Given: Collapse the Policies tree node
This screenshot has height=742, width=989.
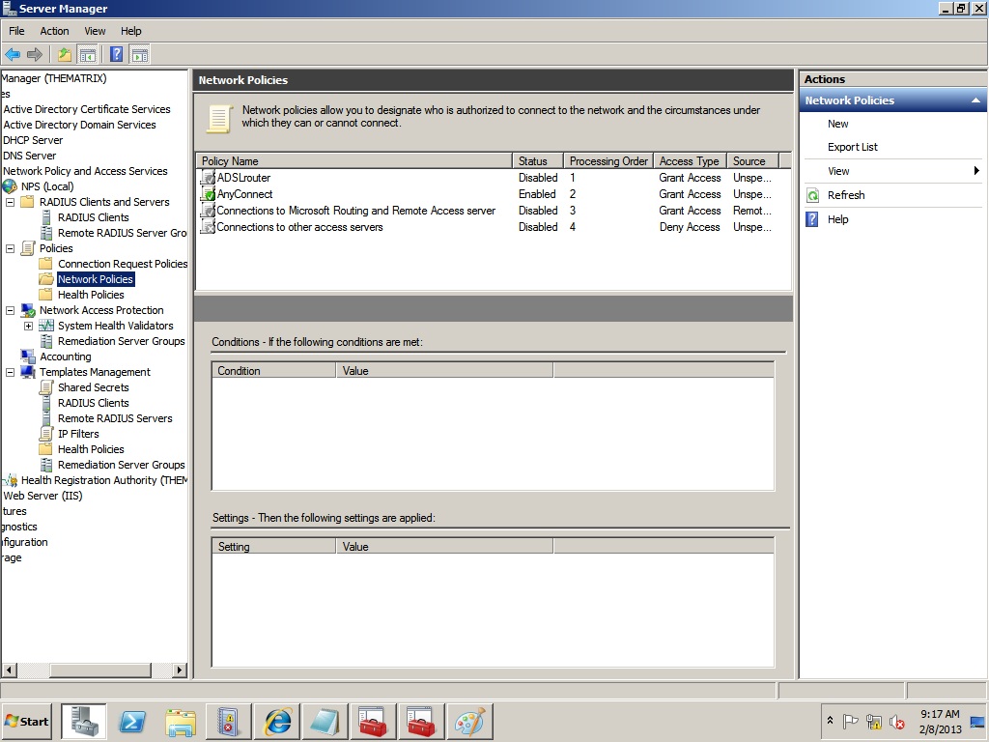Looking at the screenshot, I should pos(10,248).
